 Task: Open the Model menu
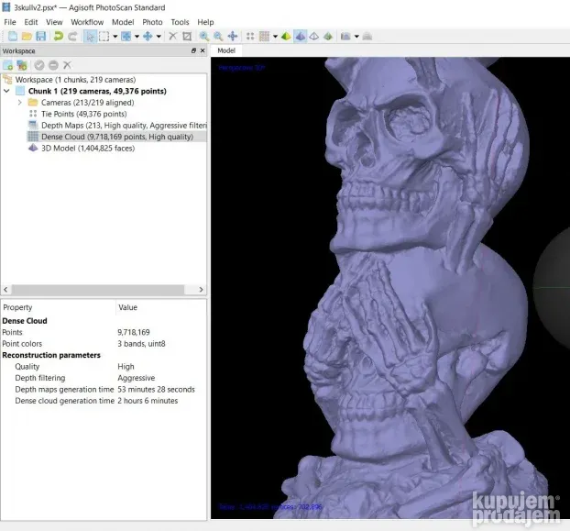[x=123, y=22]
